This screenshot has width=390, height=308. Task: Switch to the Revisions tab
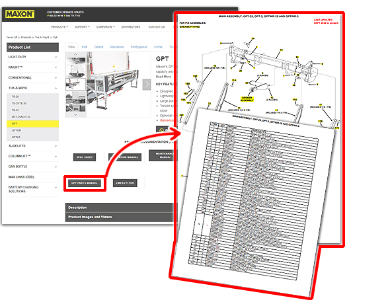(117, 47)
